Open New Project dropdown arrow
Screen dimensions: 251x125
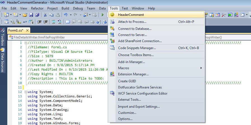11,15
